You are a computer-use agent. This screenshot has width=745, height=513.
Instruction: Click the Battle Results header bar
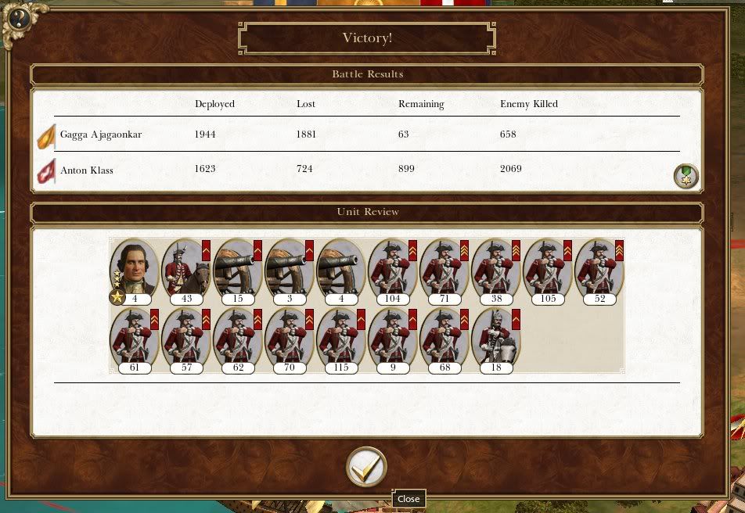[367, 74]
